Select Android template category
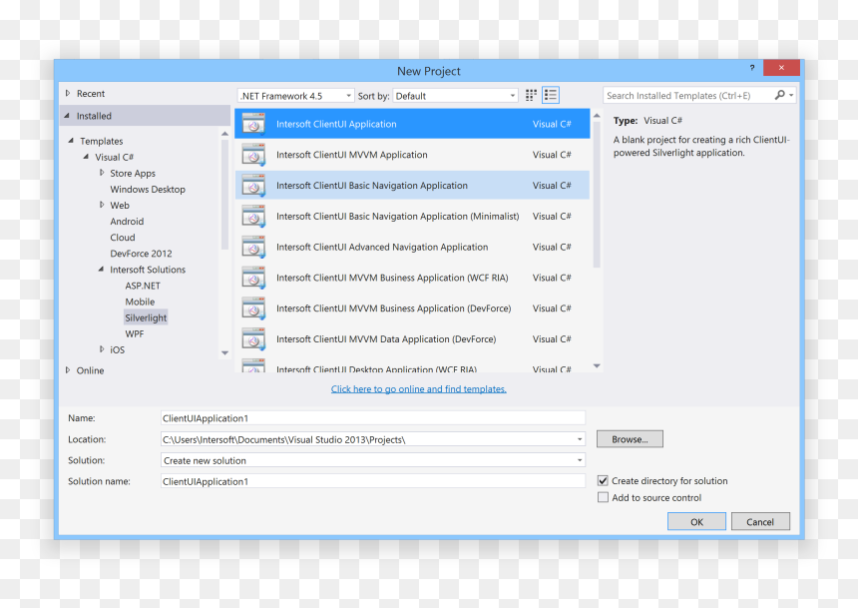This screenshot has height=608, width=858. [127, 222]
